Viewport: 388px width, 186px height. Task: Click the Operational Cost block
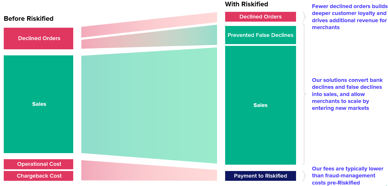pos(38,164)
